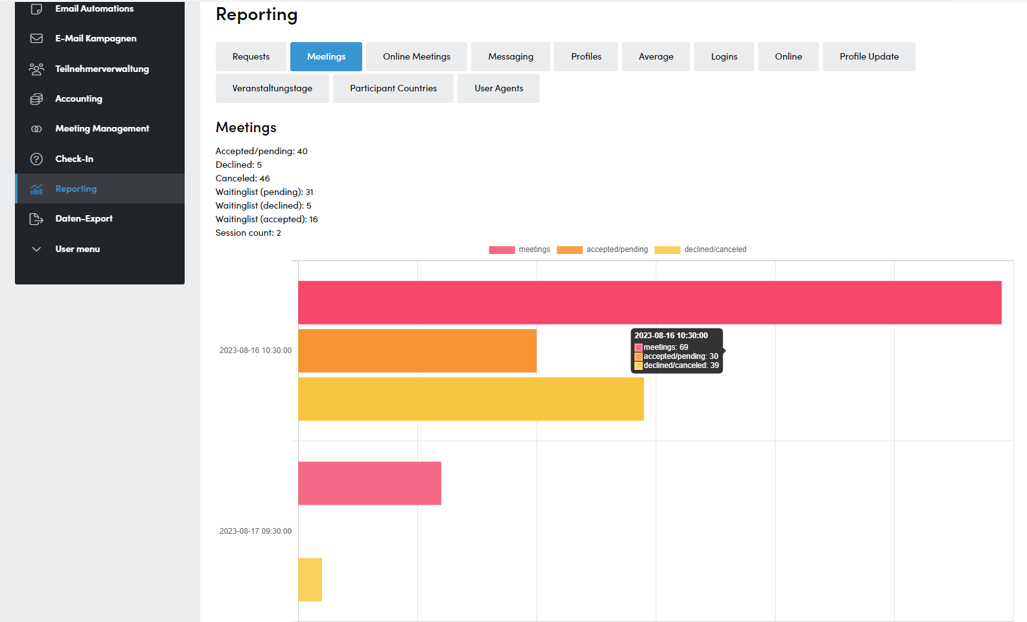Click the Reporting chart icon
This screenshot has height=622, width=1027.
[x=36, y=189]
